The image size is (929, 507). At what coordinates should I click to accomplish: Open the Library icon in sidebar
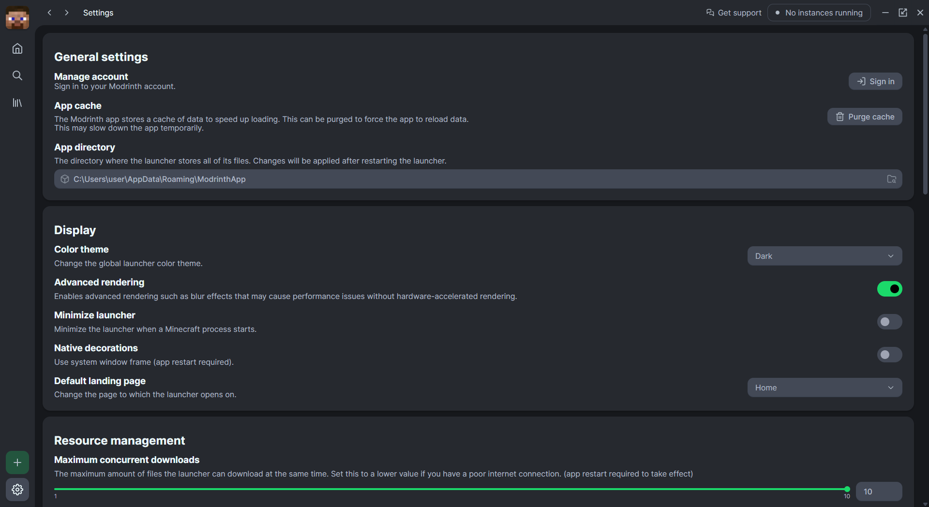pyautogui.click(x=17, y=103)
